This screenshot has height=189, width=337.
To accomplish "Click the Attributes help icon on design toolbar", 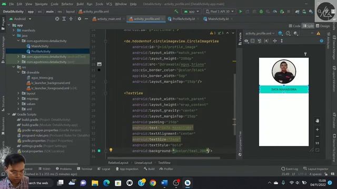I will [x=322, y=41].
